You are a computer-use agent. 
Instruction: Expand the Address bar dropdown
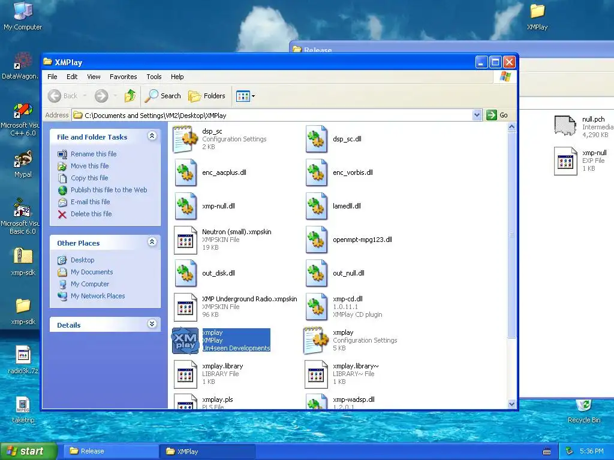(477, 115)
